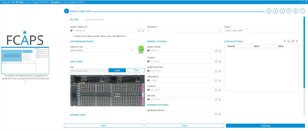Clear the Hardware Version field with X
Screen dimensions: 308x131
tap(220, 114)
